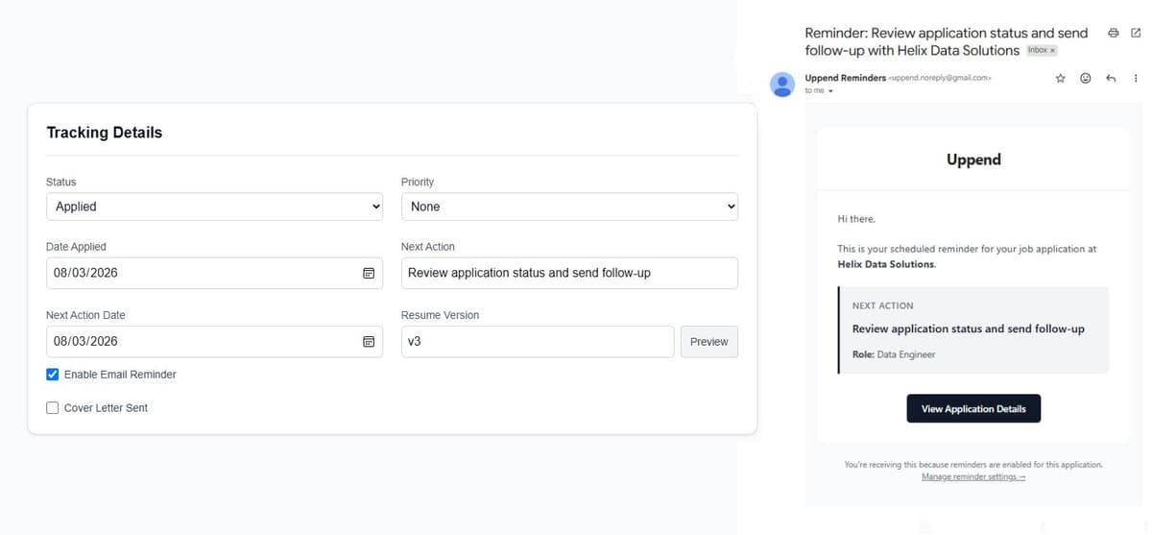Focus the Next Action text field
The width and height of the screenshot is (1152, 535).
click(x=569, y=273)
